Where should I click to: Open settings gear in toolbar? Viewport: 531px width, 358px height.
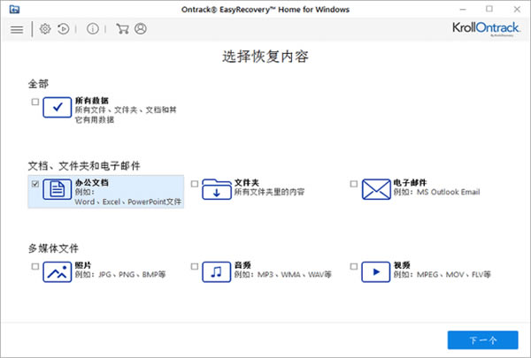tap(45, 29)
